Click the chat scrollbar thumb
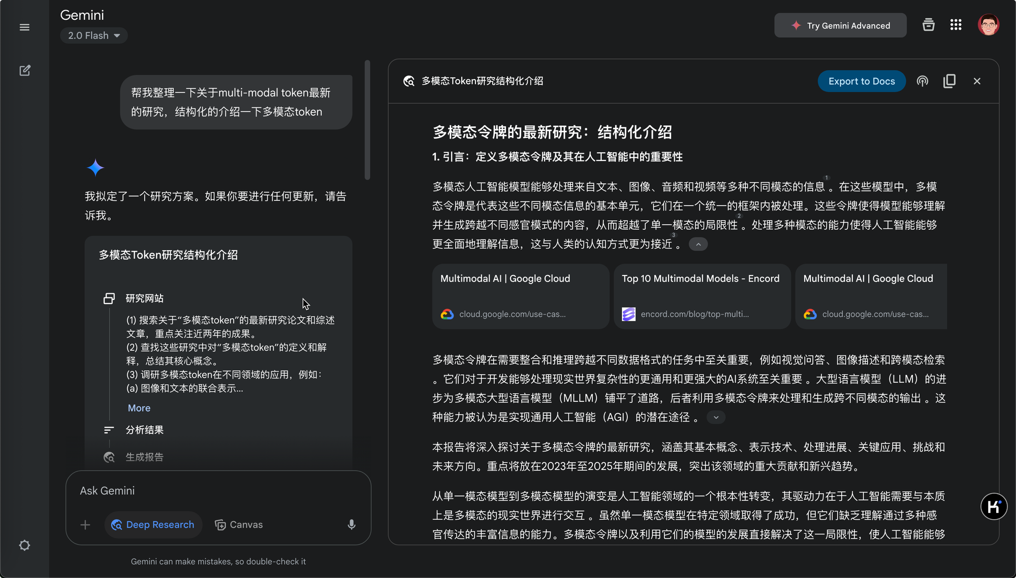This screenshot has width=1016, height=578. [x=367, y=120]
